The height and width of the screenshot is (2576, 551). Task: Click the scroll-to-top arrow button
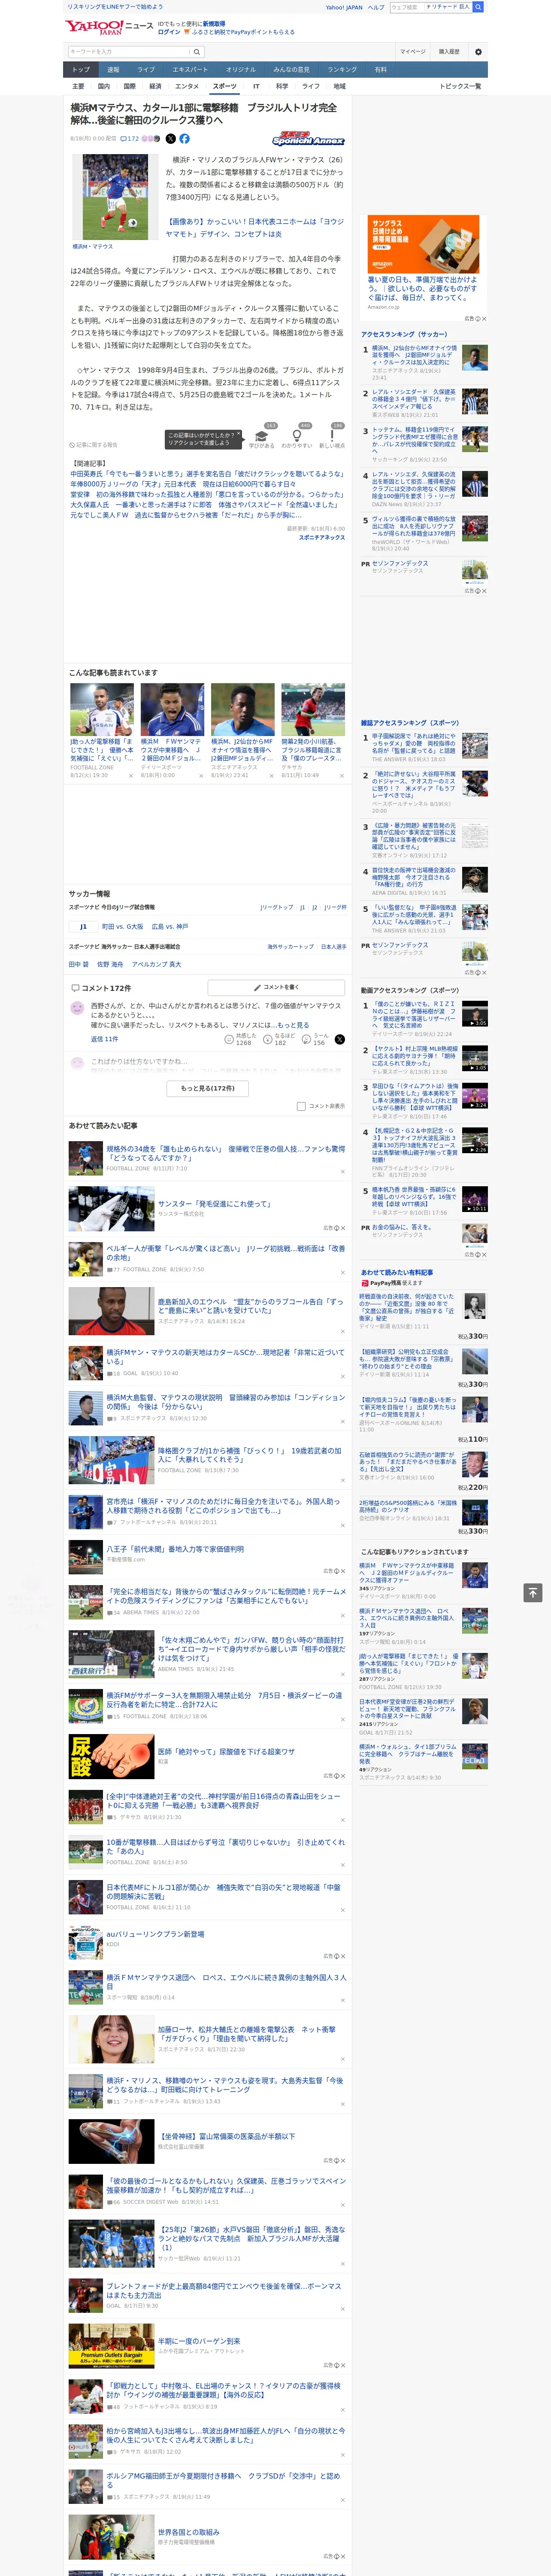[533, 1592]
